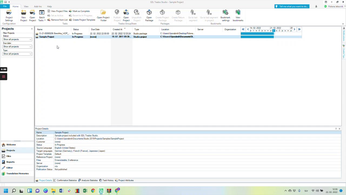Viewport: 346px width, 195px height.
Task: Open the Polona Jelocnik account menu
Action: pos(334,6)
